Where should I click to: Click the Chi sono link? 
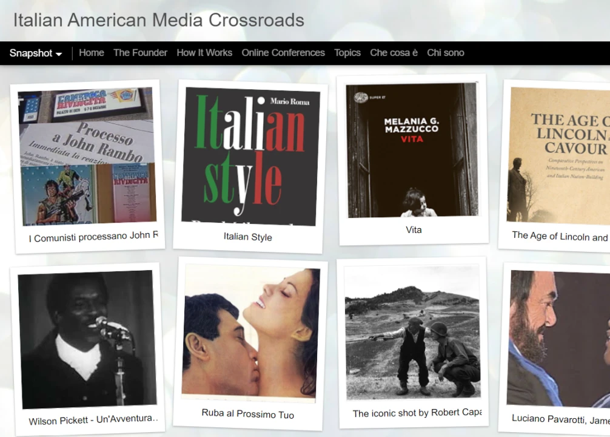[445, 53]
